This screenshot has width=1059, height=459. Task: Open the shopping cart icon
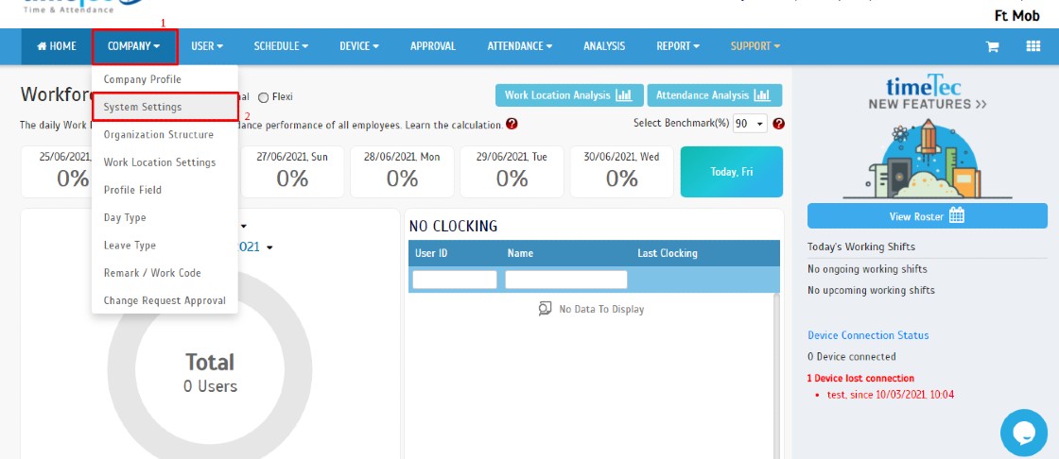click(x=992, y=46)
